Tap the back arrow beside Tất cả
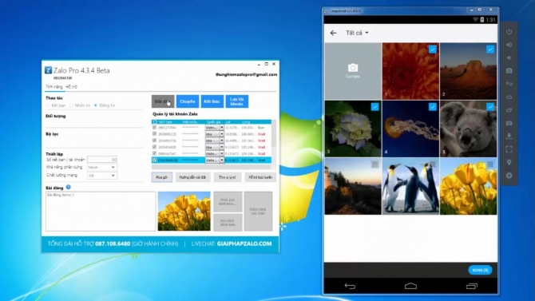Image resolution: width=535 pixels, height=301 pixels. click(x=333, y=33)
